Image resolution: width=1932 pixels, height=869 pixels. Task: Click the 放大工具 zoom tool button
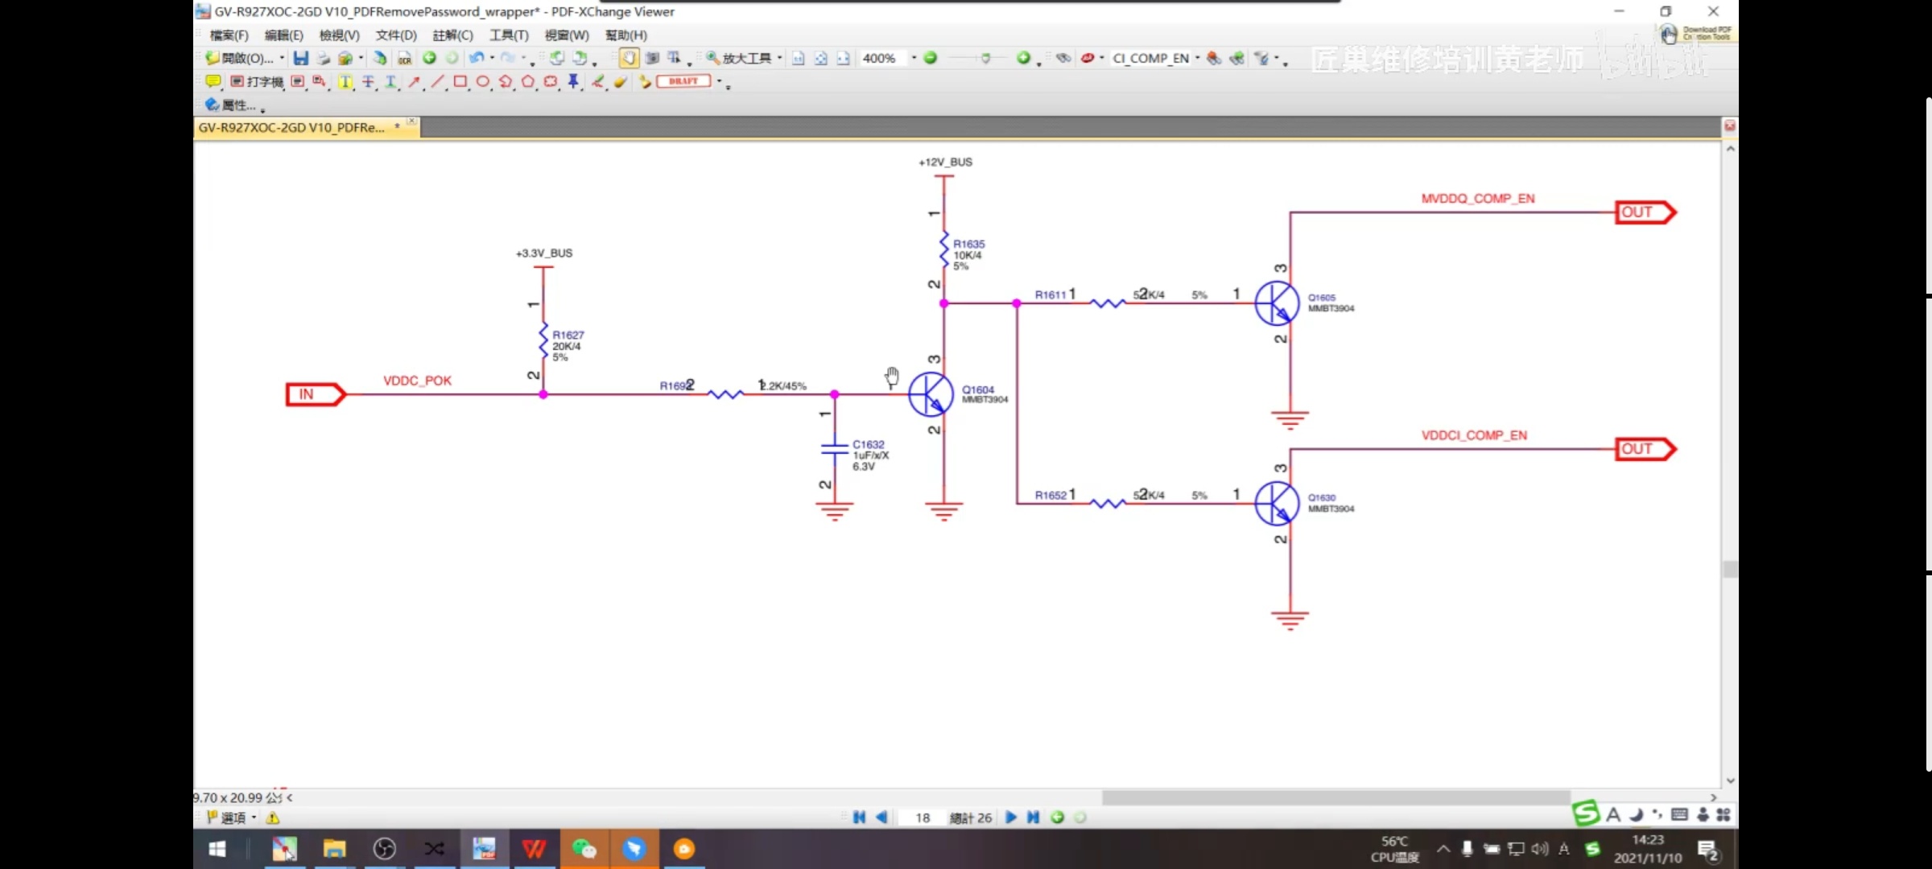[x=739, y=58]
